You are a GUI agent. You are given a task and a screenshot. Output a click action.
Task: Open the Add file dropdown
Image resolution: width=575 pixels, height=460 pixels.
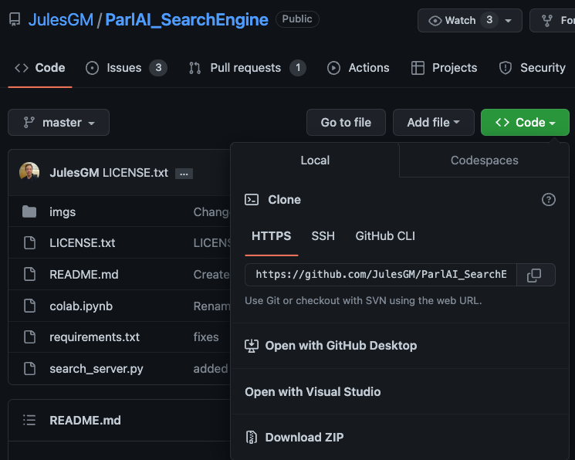(434, 122)
